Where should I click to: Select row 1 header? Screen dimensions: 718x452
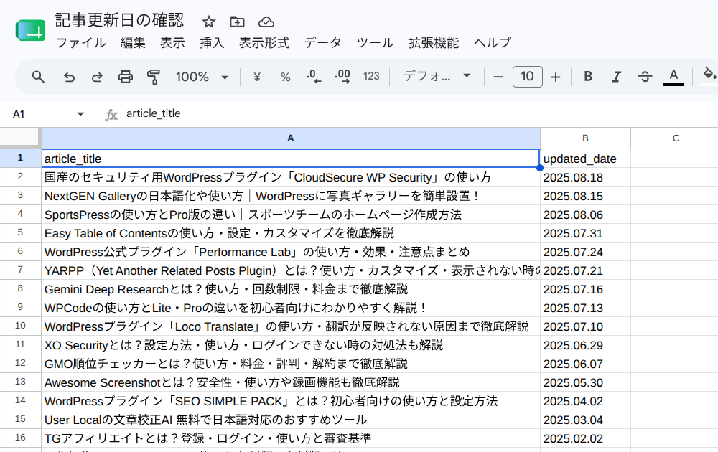coord(20,158)
